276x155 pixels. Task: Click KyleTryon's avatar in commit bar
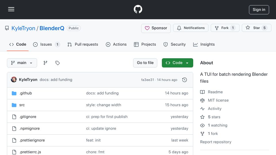pos(14,80)
